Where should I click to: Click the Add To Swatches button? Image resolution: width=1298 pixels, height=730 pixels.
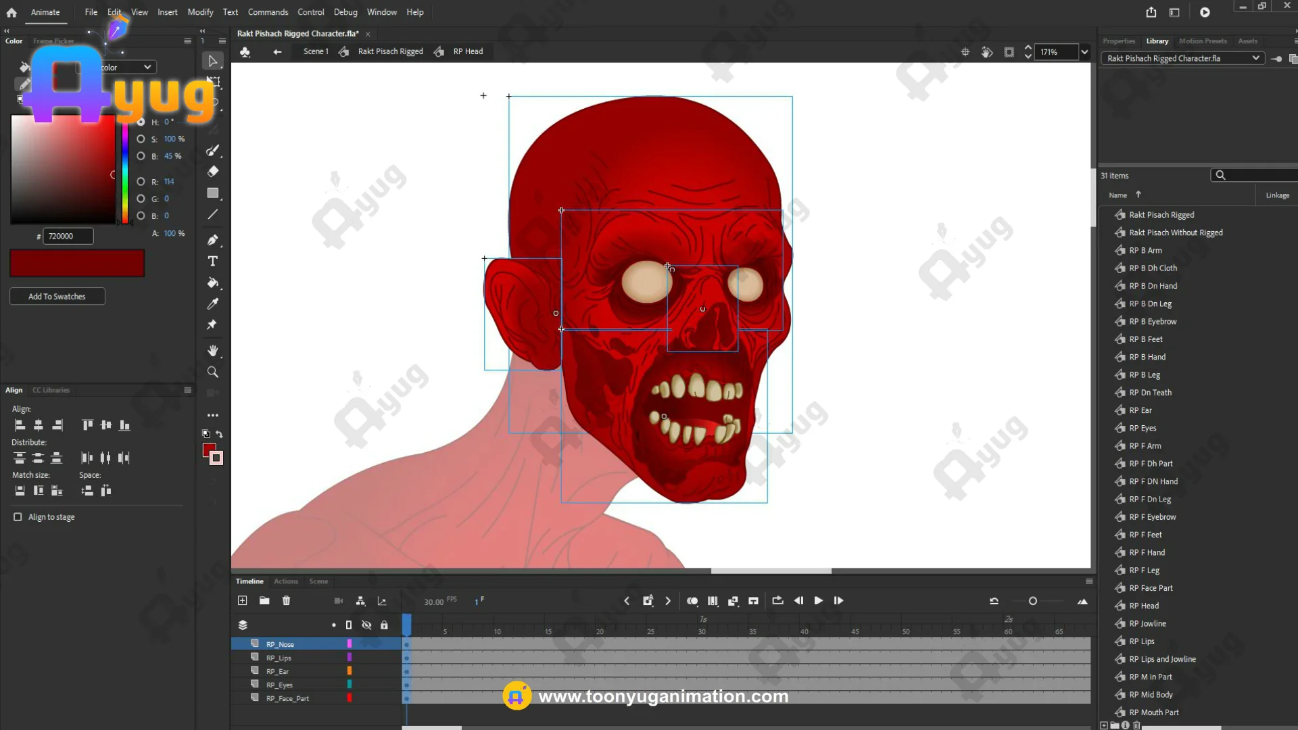(57, 297)
